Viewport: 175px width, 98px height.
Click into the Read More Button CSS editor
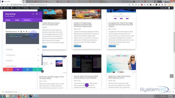point(22,39)
